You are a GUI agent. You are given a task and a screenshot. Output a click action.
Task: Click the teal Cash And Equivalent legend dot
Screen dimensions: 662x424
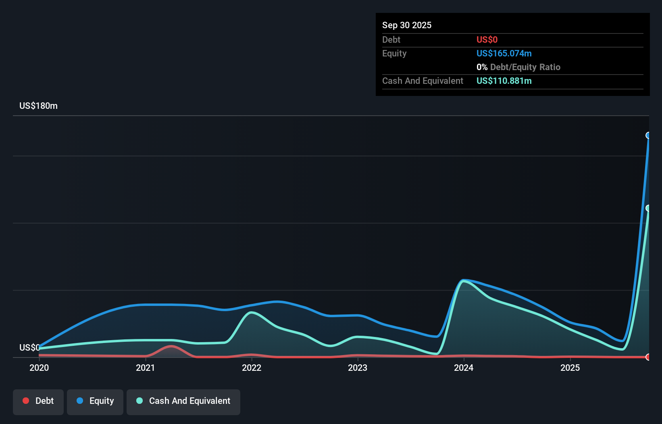[139, 401]
